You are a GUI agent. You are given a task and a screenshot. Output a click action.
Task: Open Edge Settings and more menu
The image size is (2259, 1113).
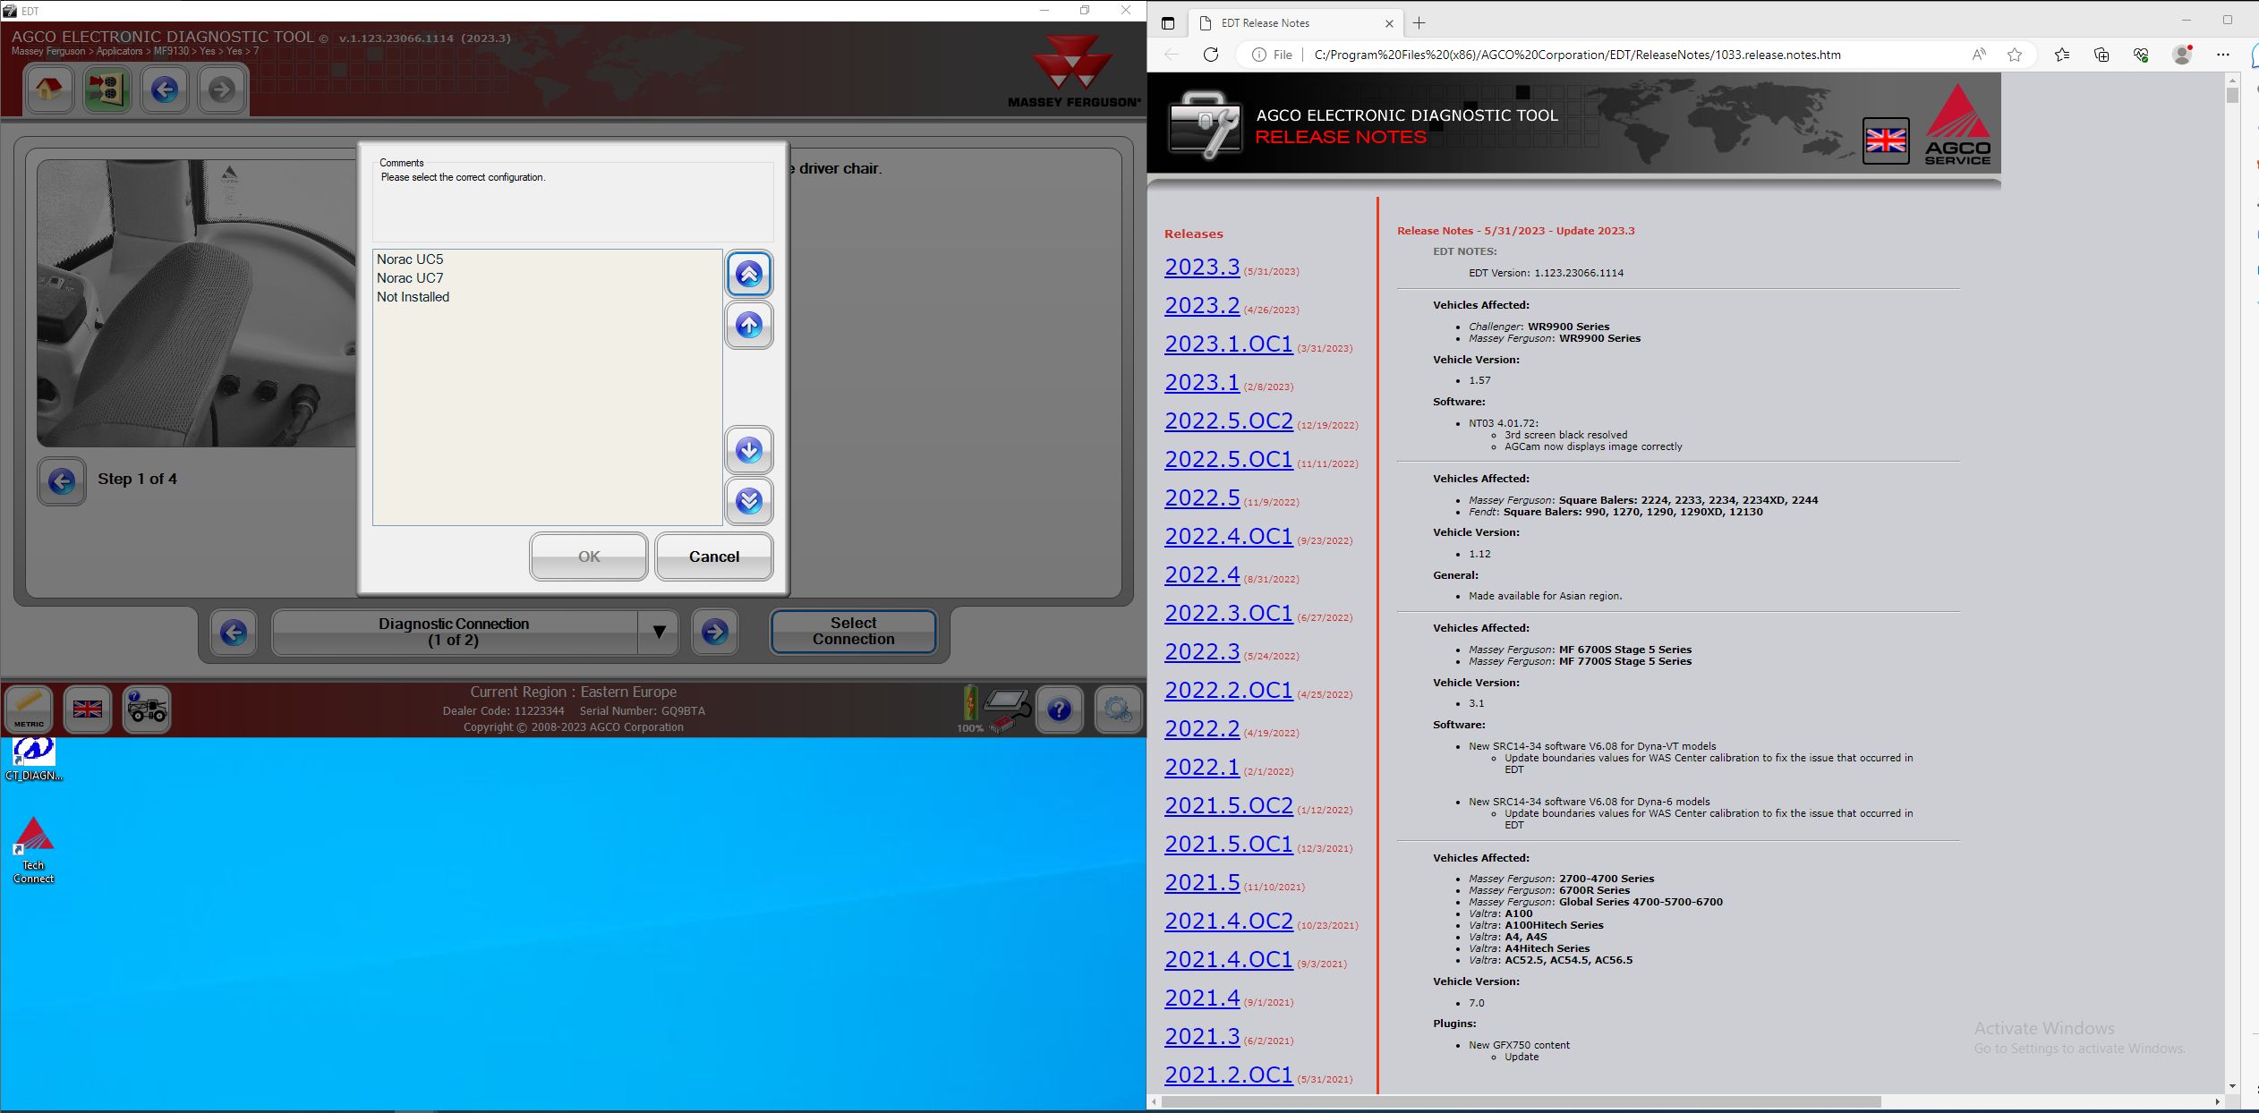2223,55
